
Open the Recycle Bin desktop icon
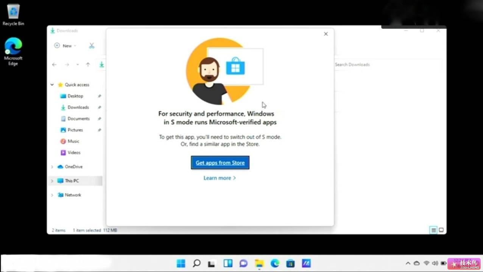click(x=13, y=15)
